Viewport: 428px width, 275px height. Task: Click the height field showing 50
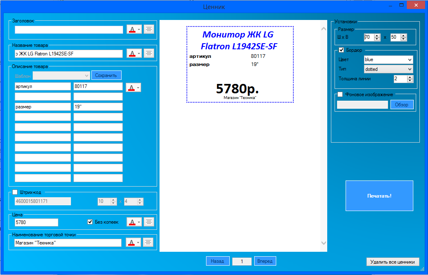coord(396,37)
